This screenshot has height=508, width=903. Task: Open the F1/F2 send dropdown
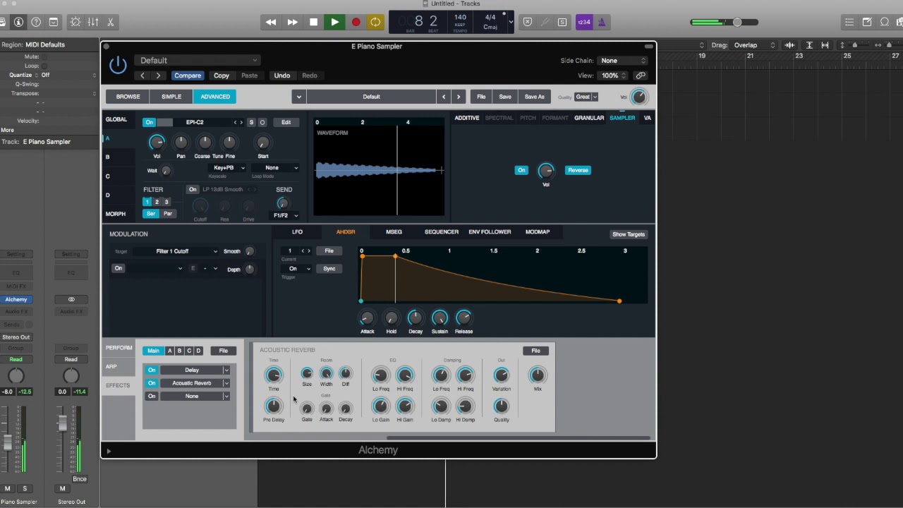coord(285,215)
